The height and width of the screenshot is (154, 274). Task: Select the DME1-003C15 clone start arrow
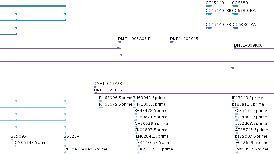(172, 42)
